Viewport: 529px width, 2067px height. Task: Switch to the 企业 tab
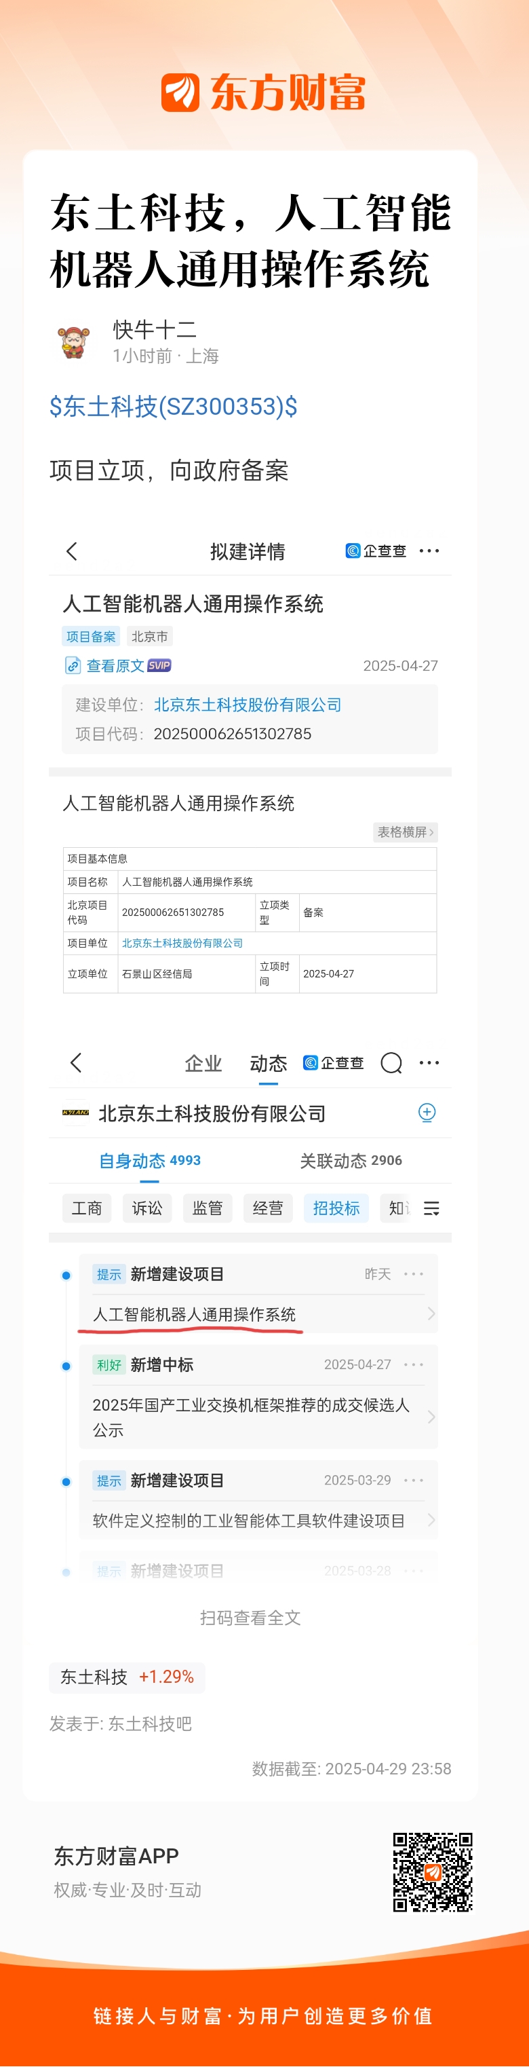pyautogui.click(x=203, y=1064)
